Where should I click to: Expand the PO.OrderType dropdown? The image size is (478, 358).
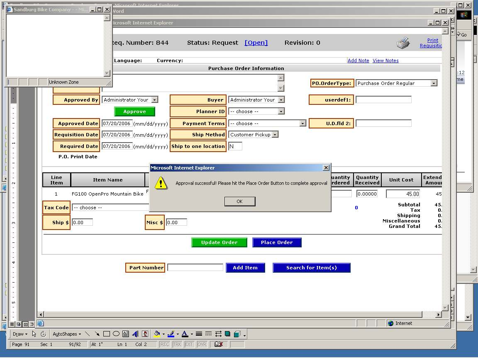click(434, 83)
